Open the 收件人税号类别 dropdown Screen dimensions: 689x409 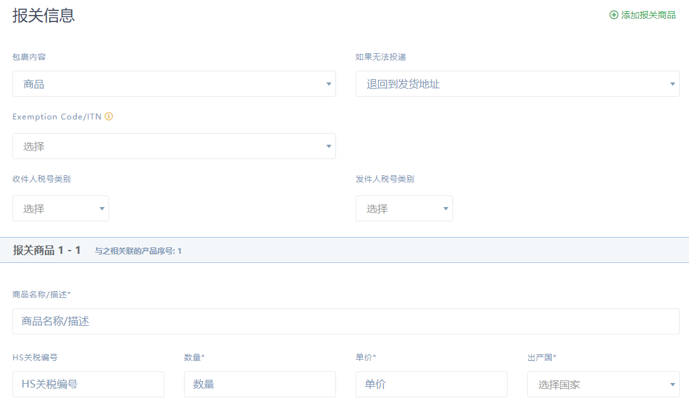(x=60, y=208)
